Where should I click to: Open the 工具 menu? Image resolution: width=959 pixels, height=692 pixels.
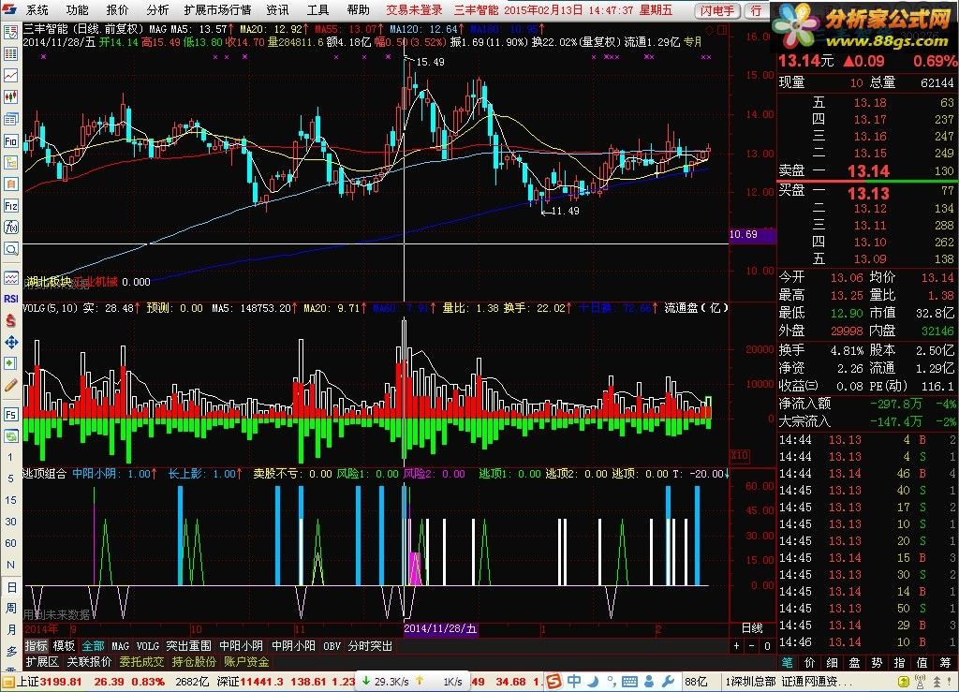tap(318, 9)
